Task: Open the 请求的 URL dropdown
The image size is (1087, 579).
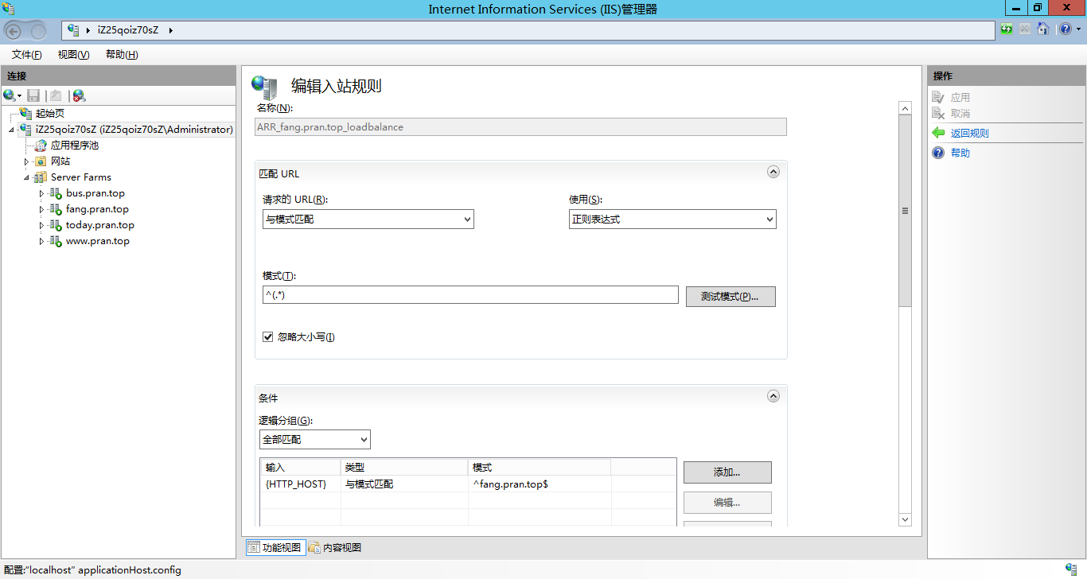Action: point(368,220)
